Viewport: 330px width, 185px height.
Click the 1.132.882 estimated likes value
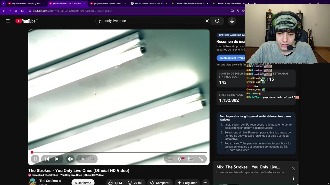coord(229,100)
